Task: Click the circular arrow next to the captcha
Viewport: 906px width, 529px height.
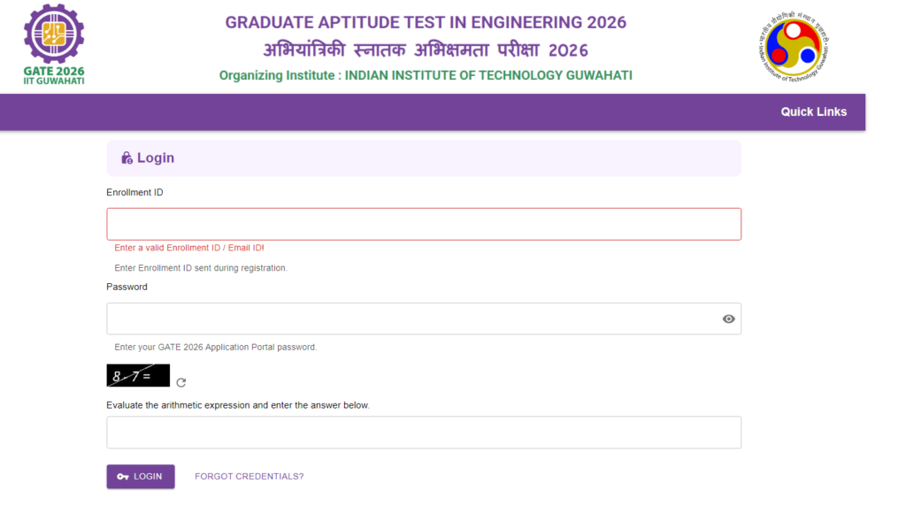Action: [x=180, y=383]
